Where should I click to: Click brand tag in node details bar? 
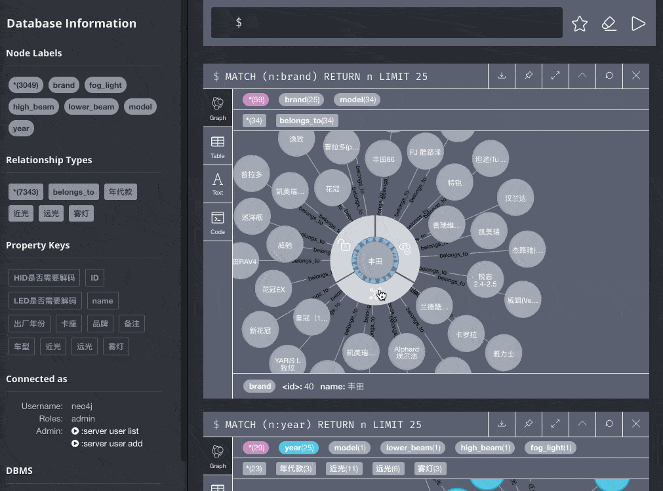[x=260, y=386]
